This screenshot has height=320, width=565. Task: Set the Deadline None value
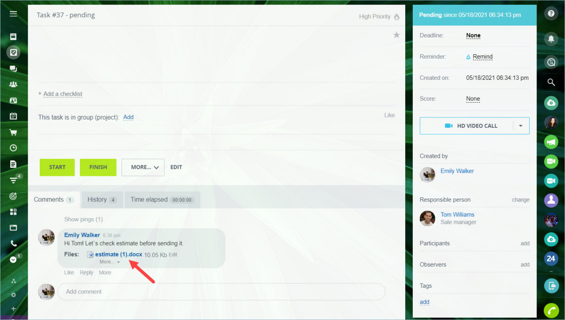[473, 36]
